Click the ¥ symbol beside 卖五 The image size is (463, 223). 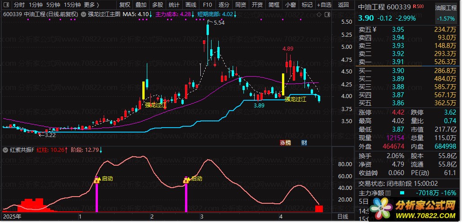point(375,29)
